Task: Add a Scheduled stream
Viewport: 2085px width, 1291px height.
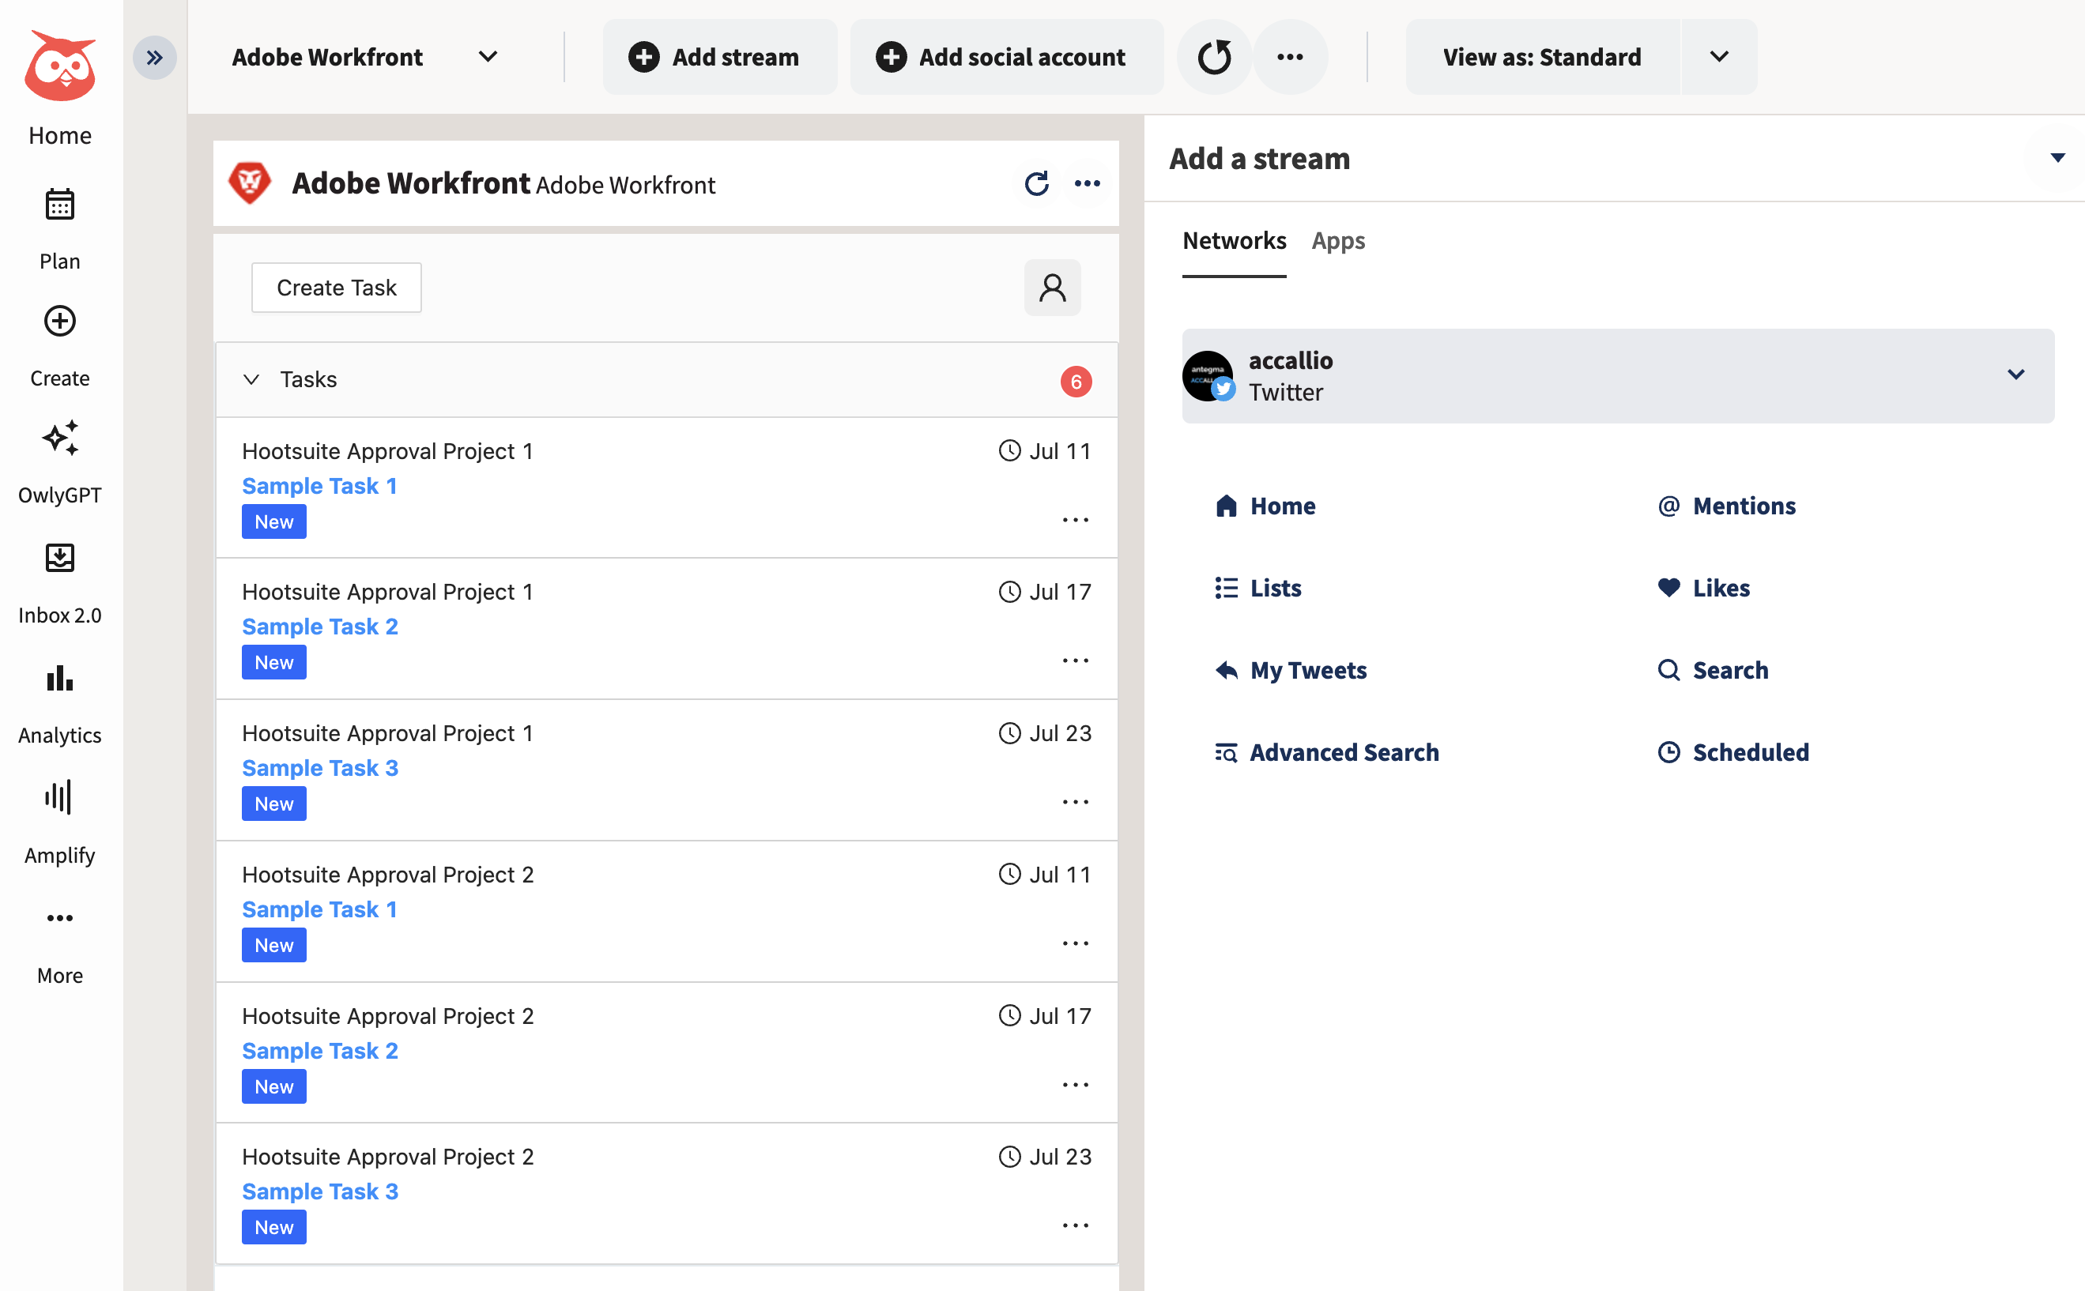Action: pyautogui.click(x=1733, y=752)
